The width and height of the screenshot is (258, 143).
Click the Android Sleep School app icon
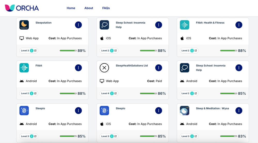(x=184, y=68)
